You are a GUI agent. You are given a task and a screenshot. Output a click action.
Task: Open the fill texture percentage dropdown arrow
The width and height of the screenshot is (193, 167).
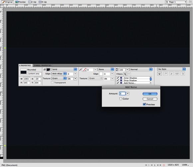click(x=75, y=79)
